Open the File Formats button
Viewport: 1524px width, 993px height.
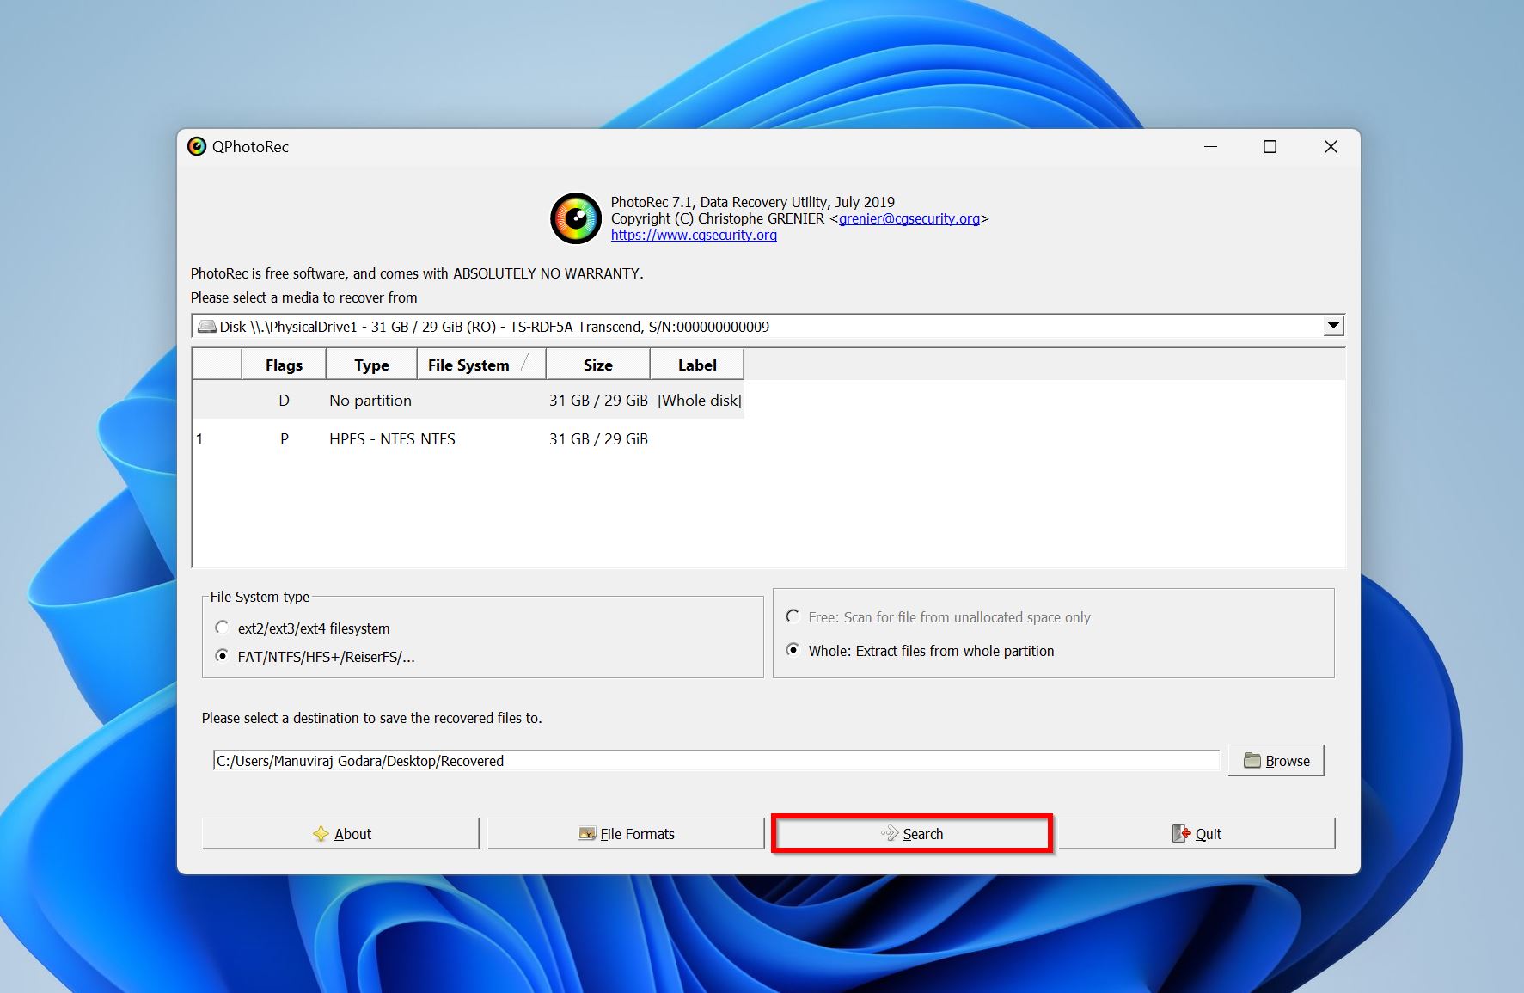click(626, 833)
